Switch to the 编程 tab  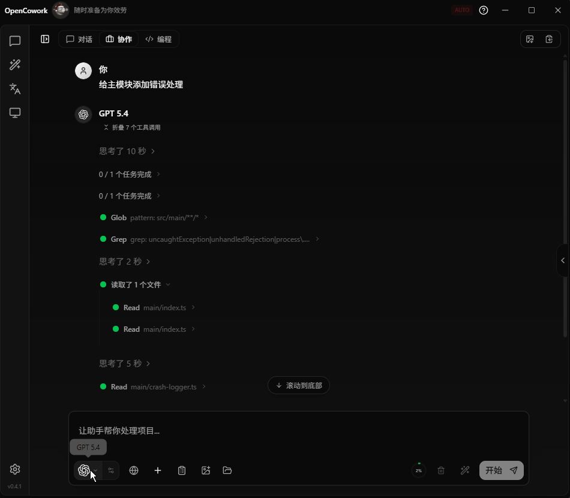tap(158, 39)
